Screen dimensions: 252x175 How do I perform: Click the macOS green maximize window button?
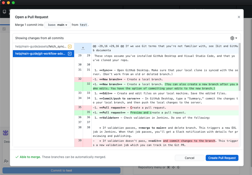[x=13, y=3]
